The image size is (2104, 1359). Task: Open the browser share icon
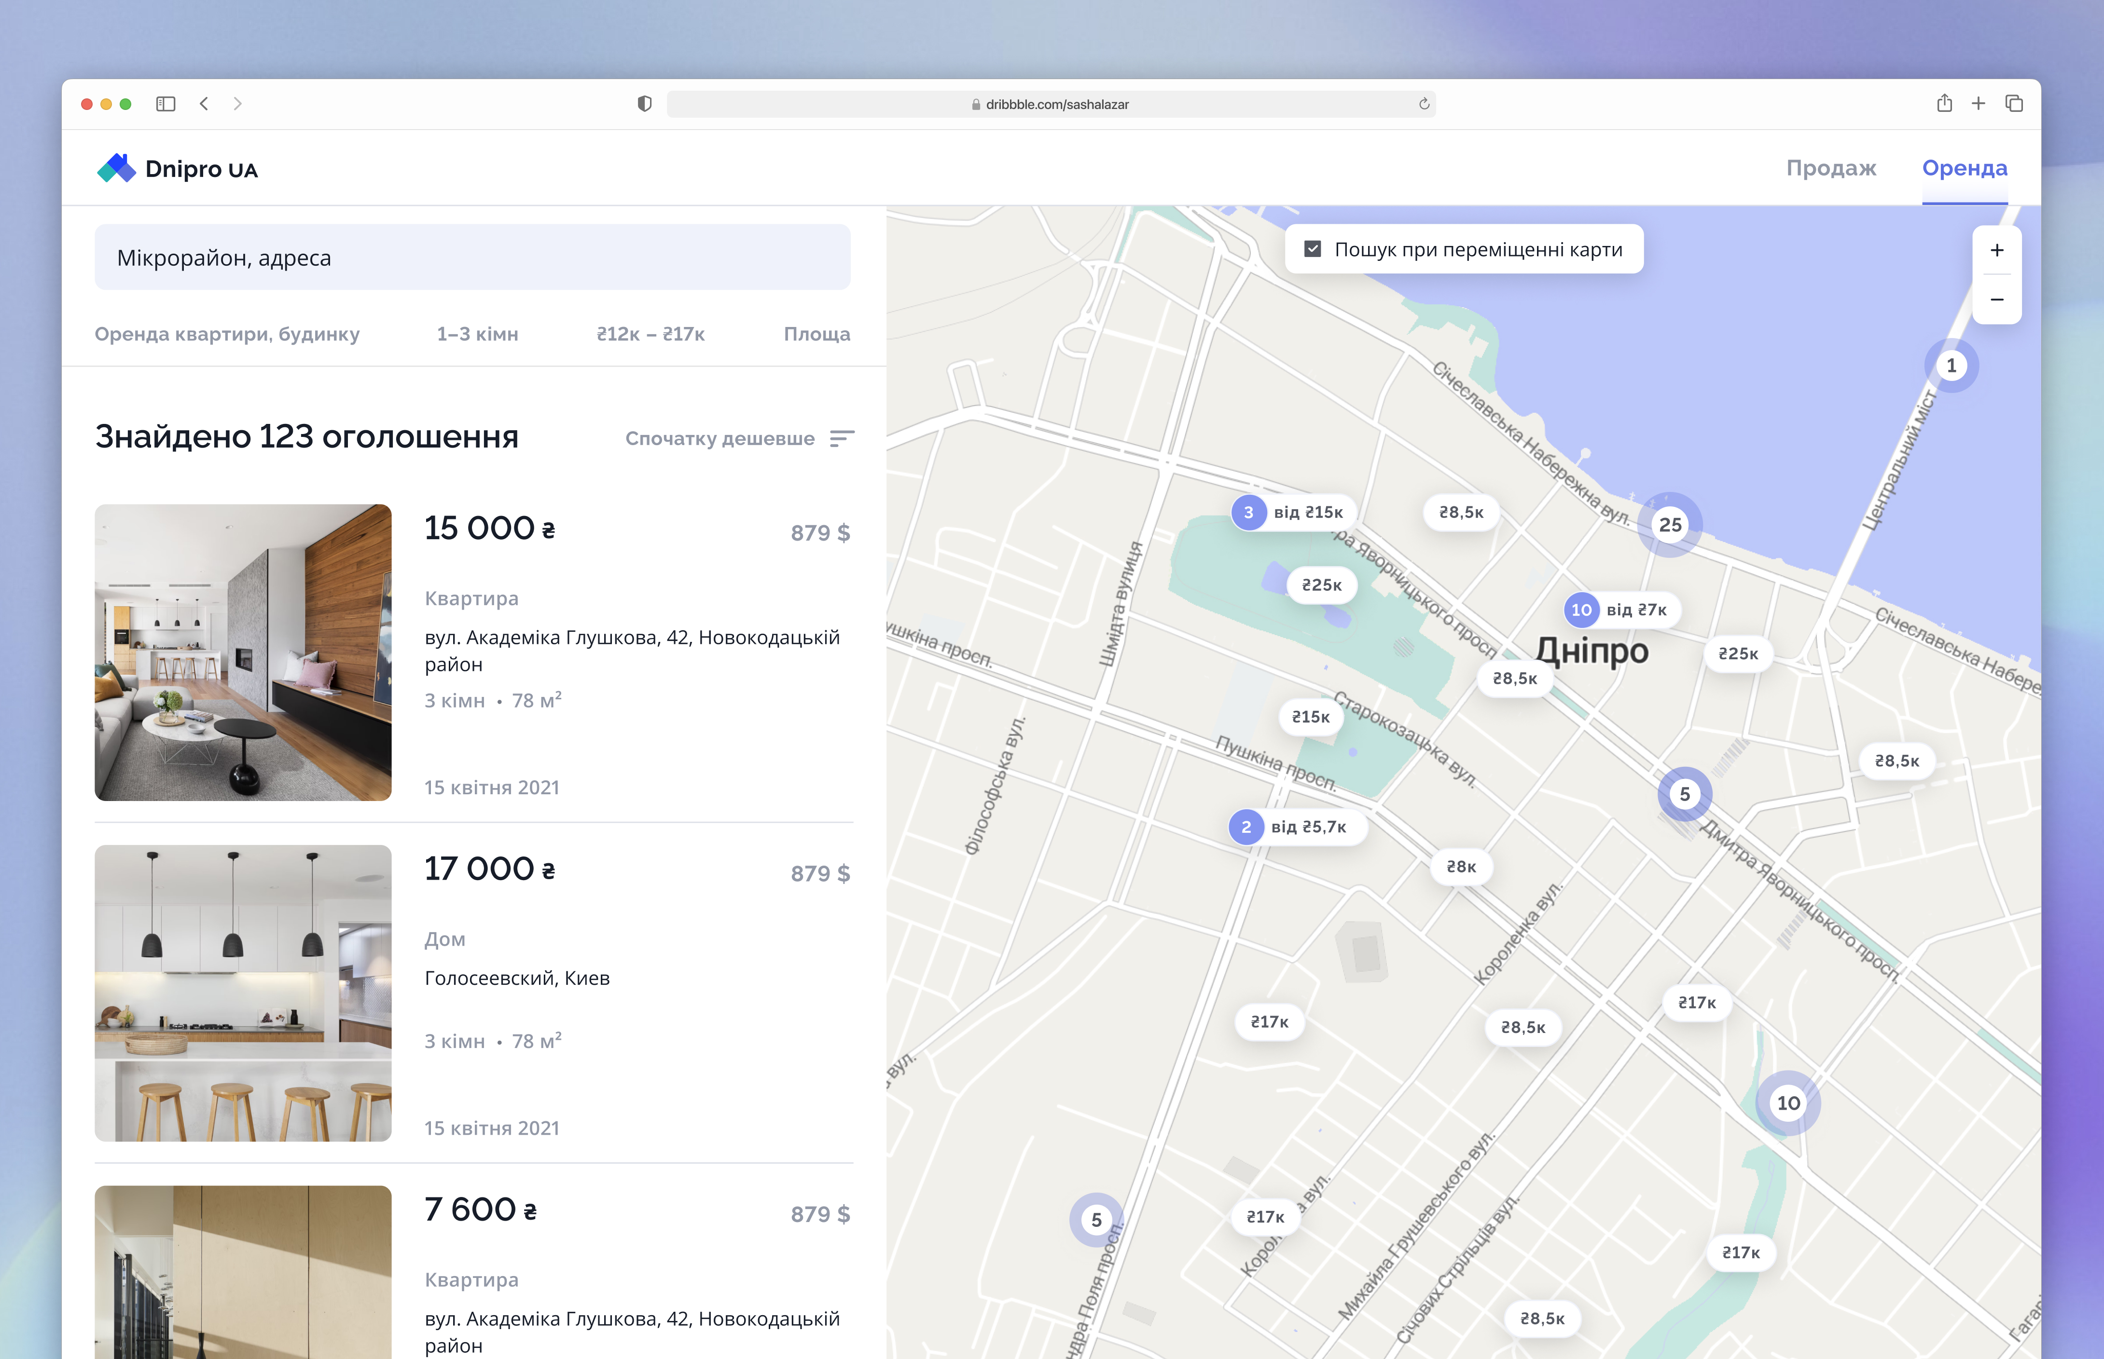[x=1944, y=103]
